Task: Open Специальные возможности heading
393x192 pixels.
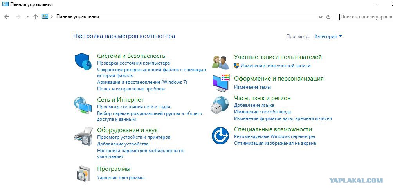Action: tap(273, 129)
